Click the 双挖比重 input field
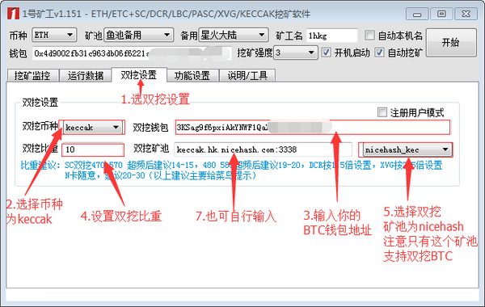 pos(93,150)
